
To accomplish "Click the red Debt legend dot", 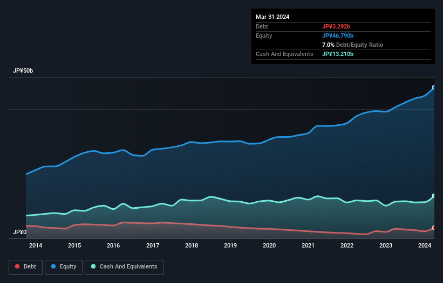I will coord(17,266).
